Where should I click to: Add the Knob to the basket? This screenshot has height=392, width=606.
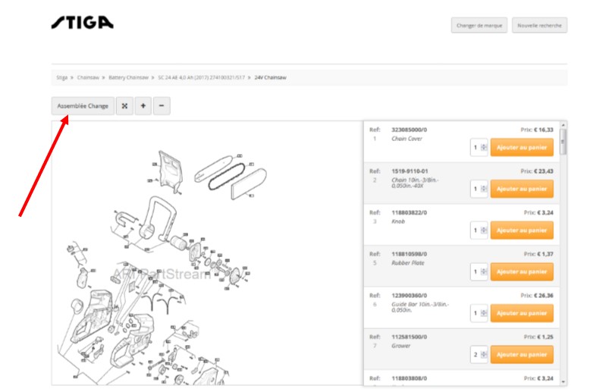[x=521, y=230]
